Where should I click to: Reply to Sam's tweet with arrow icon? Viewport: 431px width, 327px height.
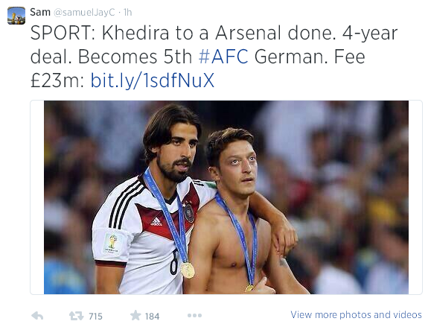[x=37, y=316]
